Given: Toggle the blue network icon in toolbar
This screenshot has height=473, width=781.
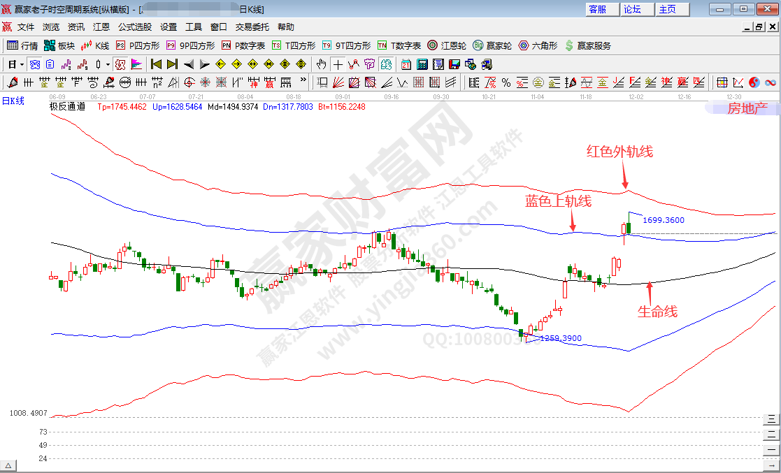Looking at the screenshot, I should [x=34, y=64].
